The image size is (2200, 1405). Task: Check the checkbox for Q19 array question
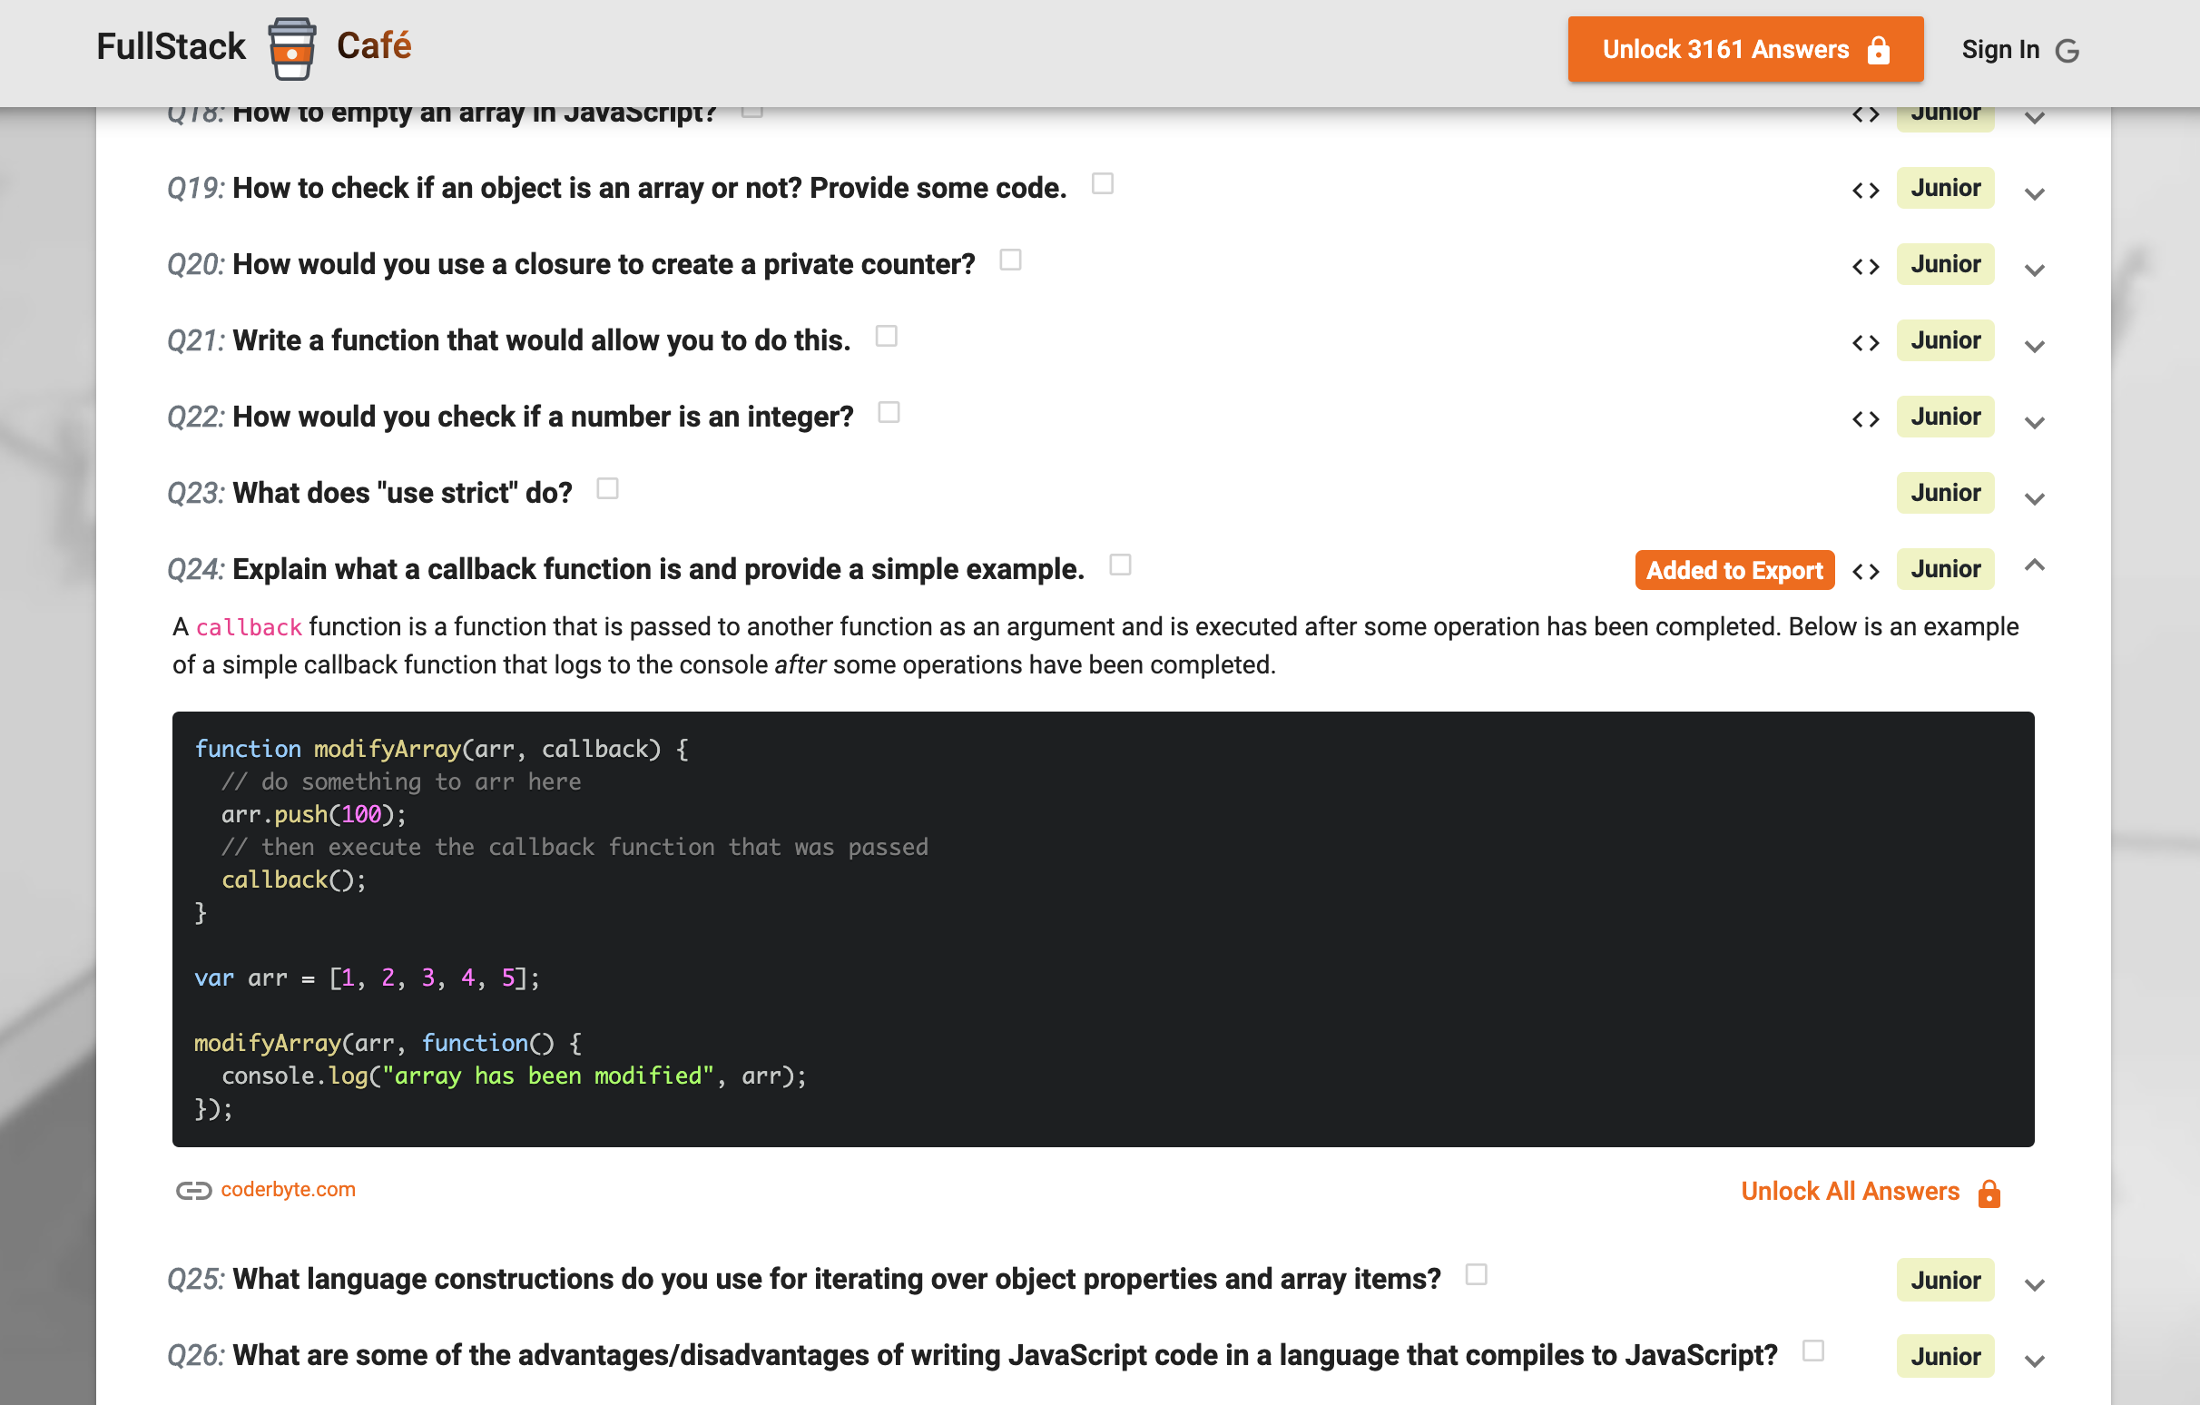1102,183
